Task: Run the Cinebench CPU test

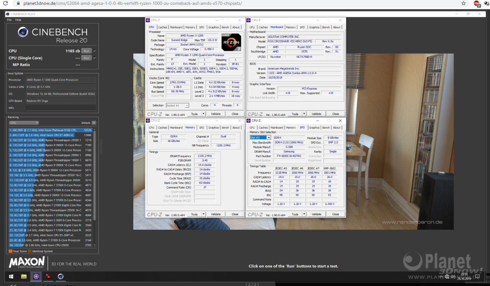Action: (87, 50)
